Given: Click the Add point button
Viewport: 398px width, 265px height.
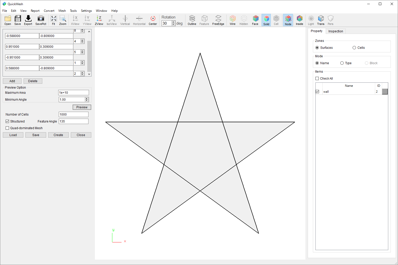Looking at the screenshot, I should click(12, 81).
